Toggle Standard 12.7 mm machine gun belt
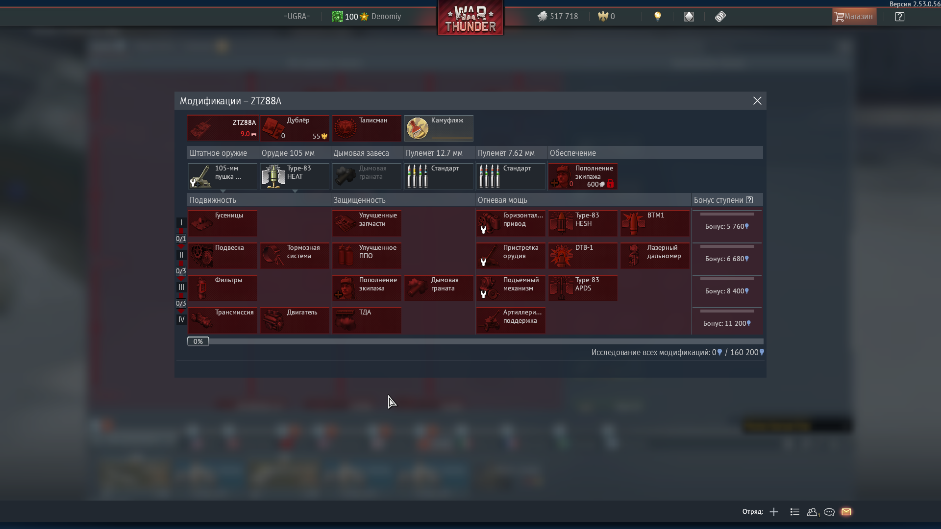Screen dimensions: 941x529 click(x=439, y=176)
